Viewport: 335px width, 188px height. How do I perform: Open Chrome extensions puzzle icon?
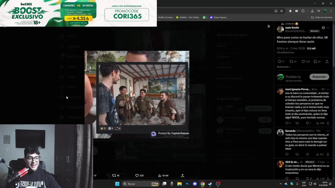[x=303, y=11]
